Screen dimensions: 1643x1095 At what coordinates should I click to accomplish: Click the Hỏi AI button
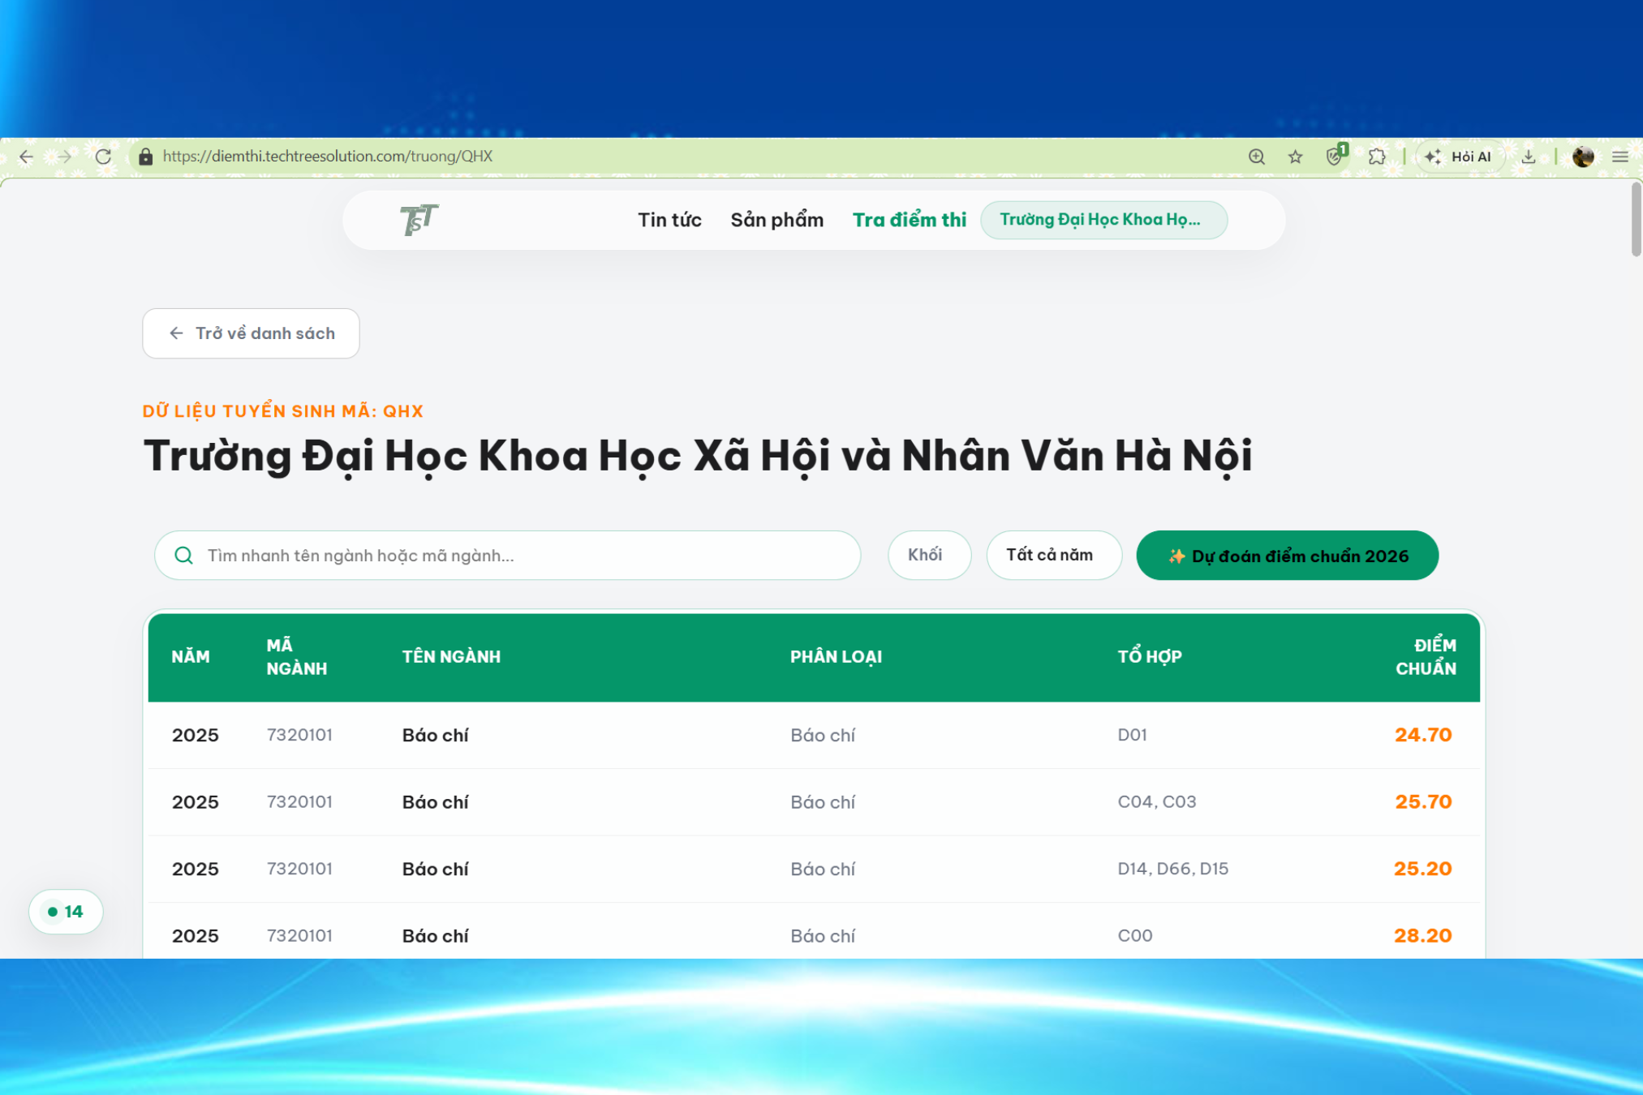[x=1459, y=157]
